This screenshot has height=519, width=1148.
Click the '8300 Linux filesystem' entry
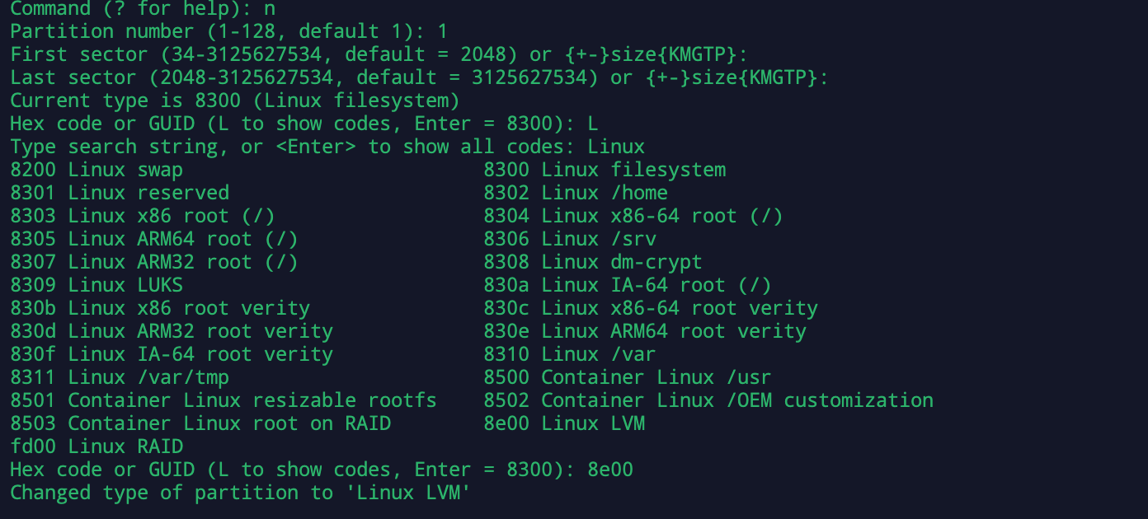click(605, 171)
